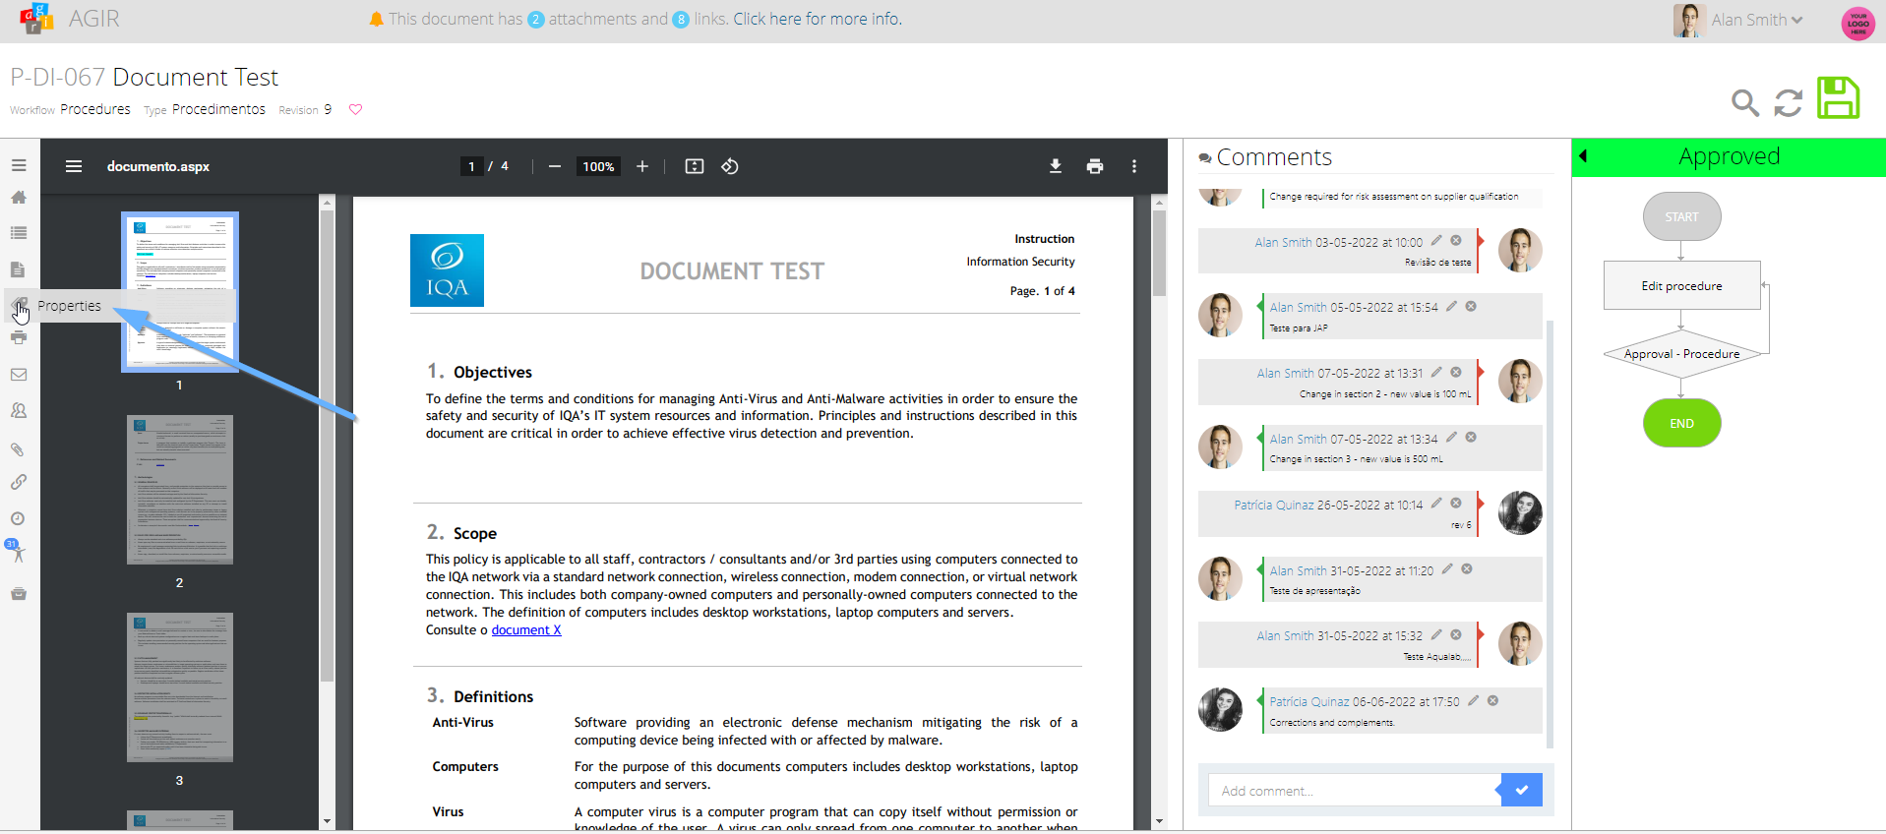Click the fit to page icon
Viewport: 1886px width, 834px height.
695,166
